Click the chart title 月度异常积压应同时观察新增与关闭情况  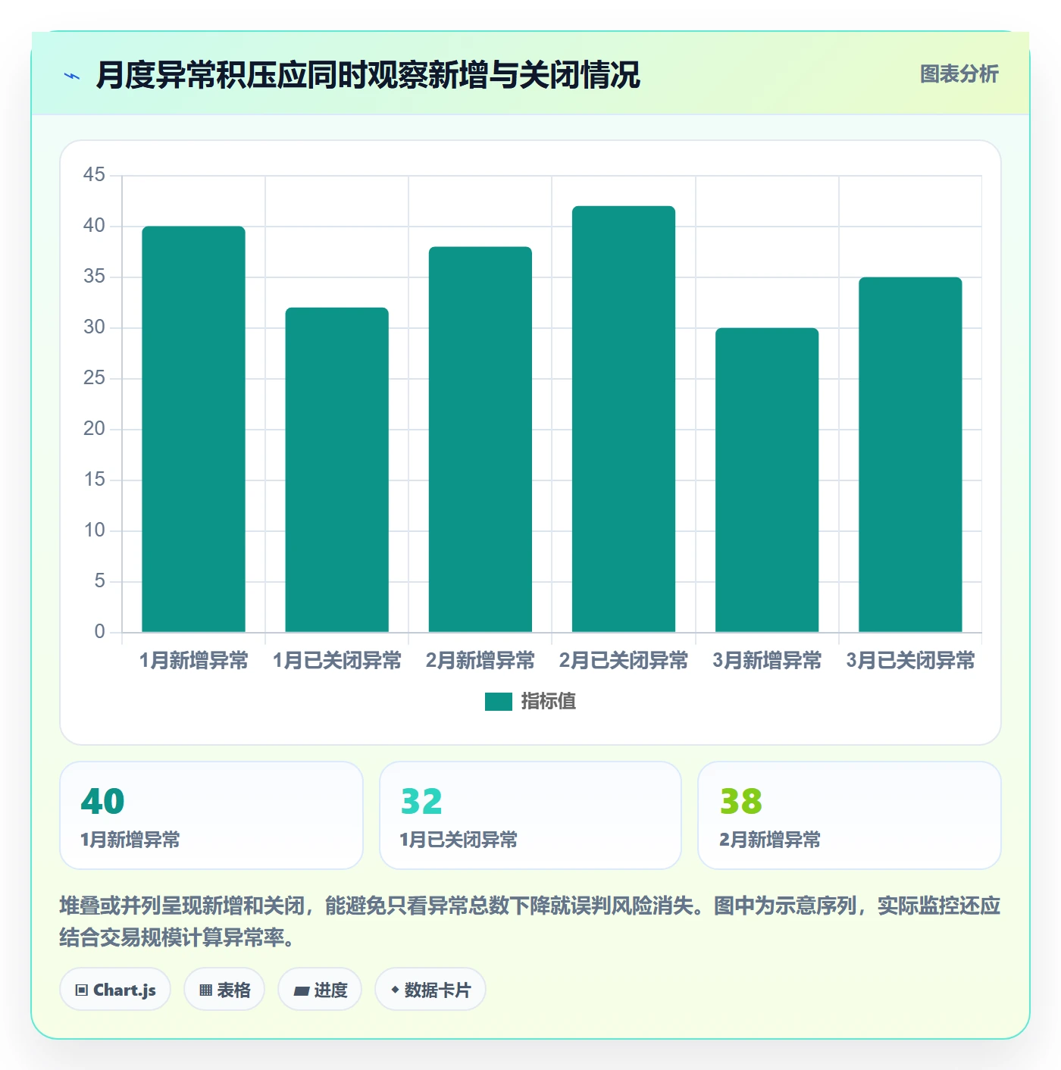368,75
